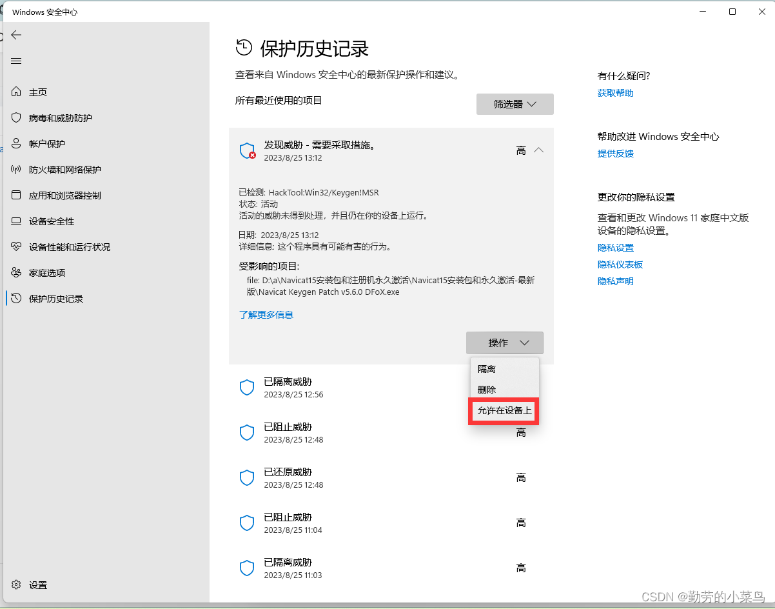This screenshot has height=609, width=775.
Task: Click the person icon for 帐户保护
Action: [17, 144]
